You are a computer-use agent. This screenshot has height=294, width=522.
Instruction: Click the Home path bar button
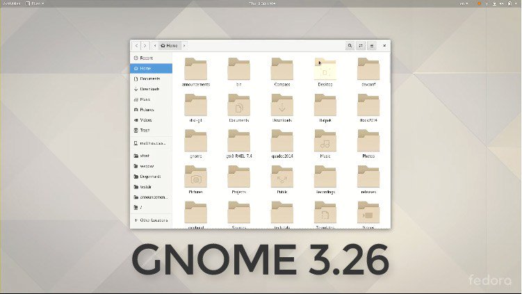tap(170, 46)
